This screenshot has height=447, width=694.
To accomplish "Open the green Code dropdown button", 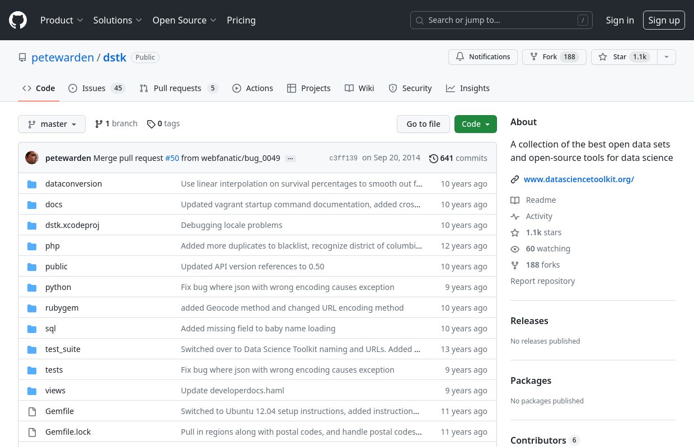I will point(476,124).
